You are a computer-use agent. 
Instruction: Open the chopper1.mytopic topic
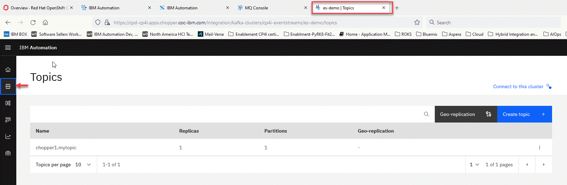tap(56, 148)
